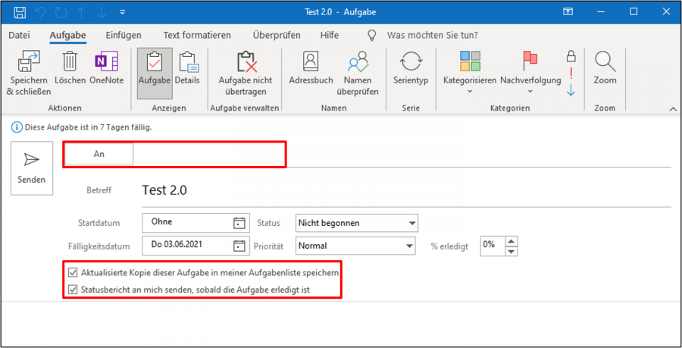
Task: Go to previous item with up arrow
Action: (81, 12)
